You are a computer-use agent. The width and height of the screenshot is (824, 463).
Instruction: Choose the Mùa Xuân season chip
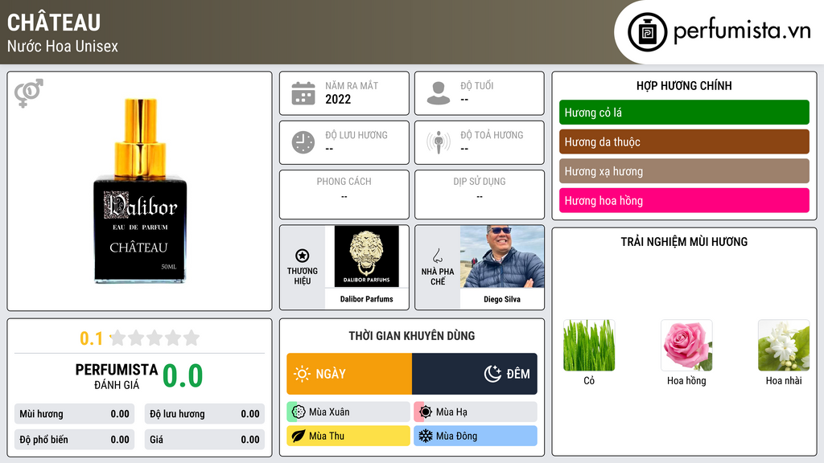click(x=348, y=412)
